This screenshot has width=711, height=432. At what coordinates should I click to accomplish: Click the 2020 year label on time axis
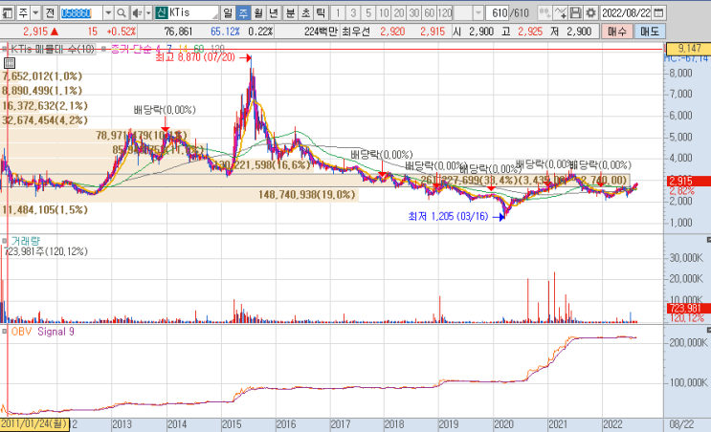(503, 424)
